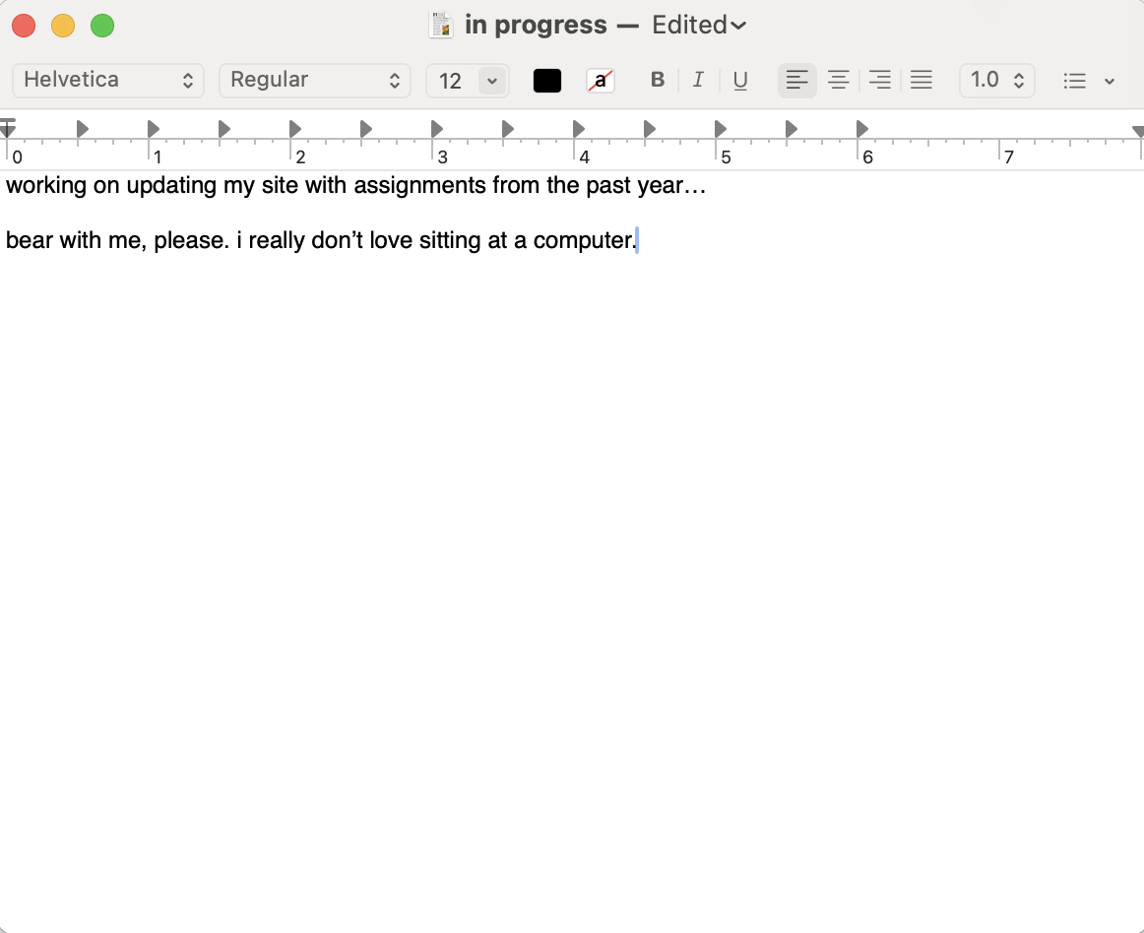
Task: Click the tab stop marker at 0.5 inches
Action: tap(83, 129)
